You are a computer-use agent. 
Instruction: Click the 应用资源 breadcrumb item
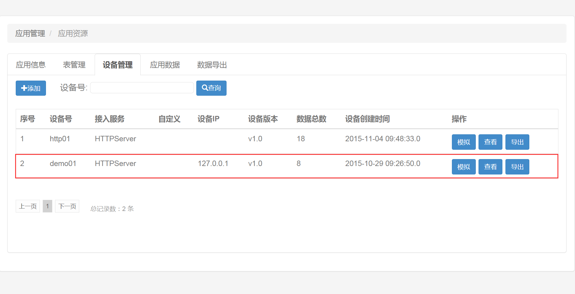tap(73, 34)
